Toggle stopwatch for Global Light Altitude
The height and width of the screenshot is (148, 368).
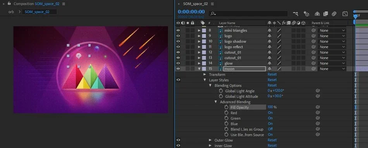pos(221,96)
